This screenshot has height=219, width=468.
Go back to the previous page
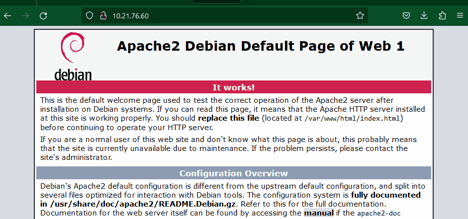coord(7,15)
